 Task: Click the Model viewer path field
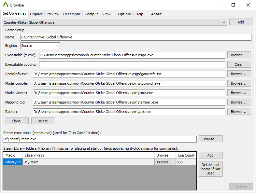pos(129,93)
